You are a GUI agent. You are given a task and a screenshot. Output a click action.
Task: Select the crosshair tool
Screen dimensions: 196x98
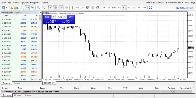click(x=66, y=8)
